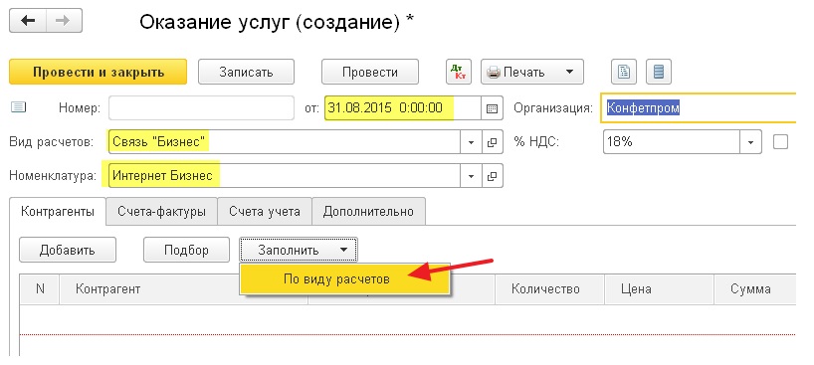The height and width of the screenshot is (365, 814).
Task: Expand the Вид расчетов dropdown arrow
Action: (472, 142)
